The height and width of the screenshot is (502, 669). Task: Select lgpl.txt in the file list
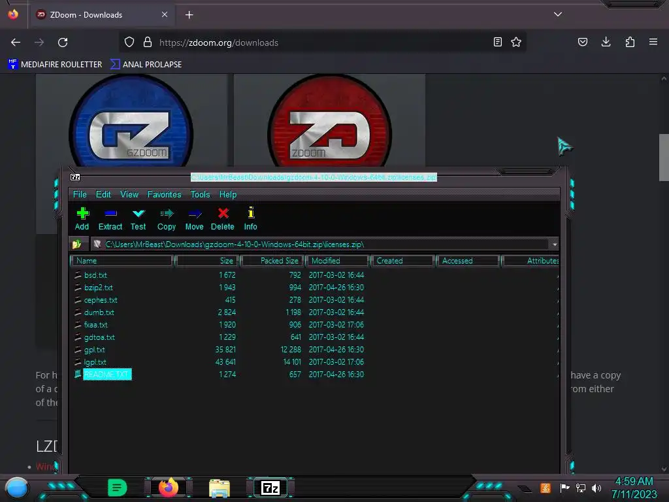tap(95, 362)
